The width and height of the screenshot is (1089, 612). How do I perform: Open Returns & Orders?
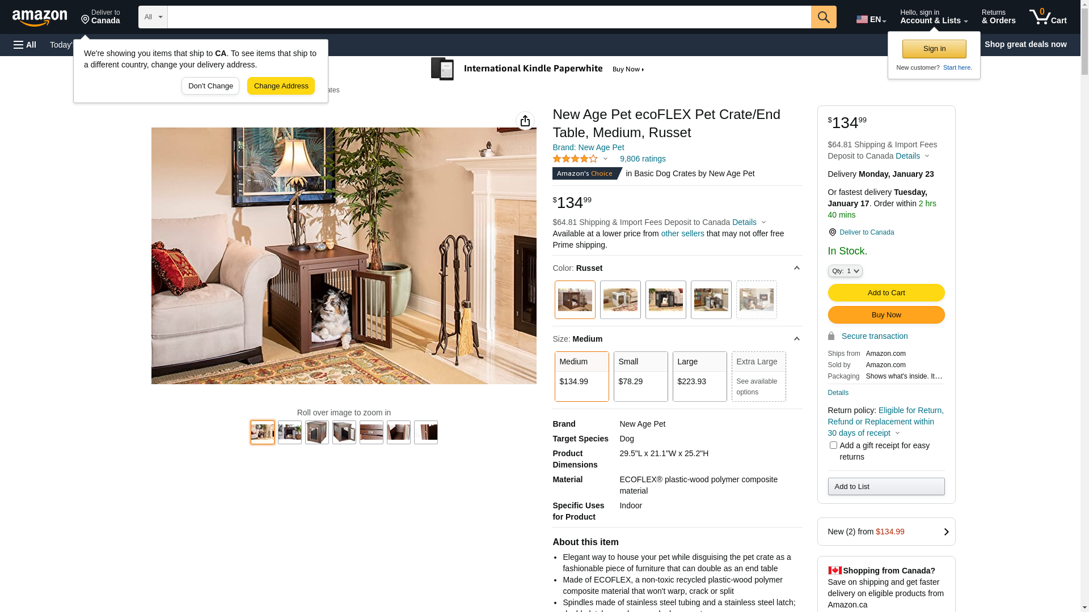click(x=999, y=17)
